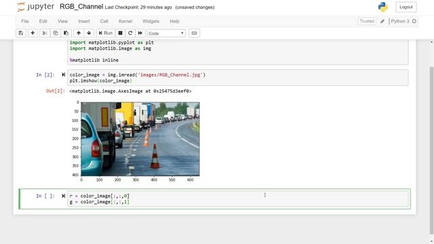The image size is (434, 244).
Task: Click the Logout button
Action: point(406,7)
